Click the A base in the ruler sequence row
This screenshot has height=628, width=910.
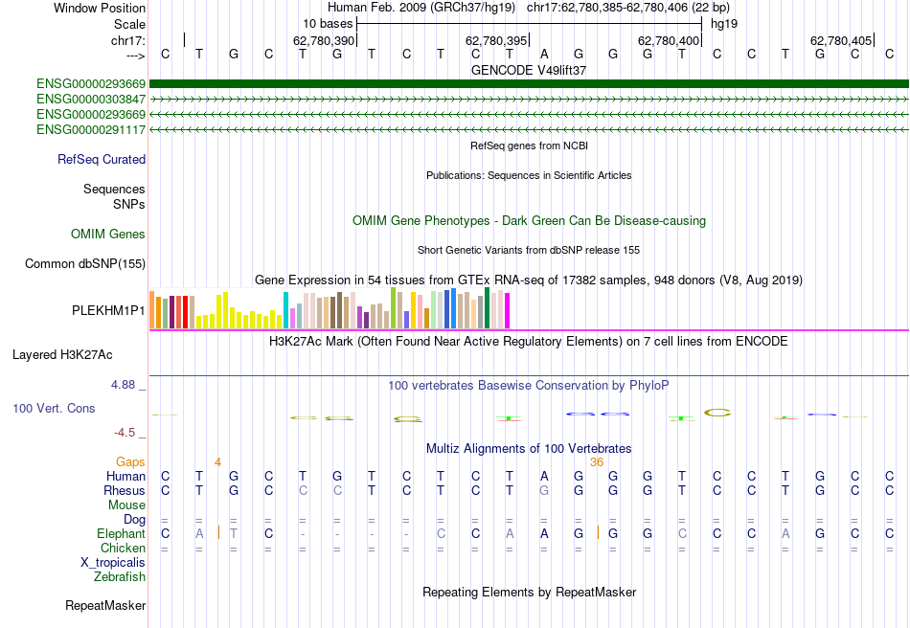[x=544, y=55]
